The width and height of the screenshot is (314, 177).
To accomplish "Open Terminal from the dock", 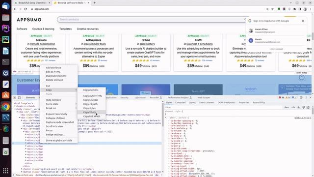I will 5,62.
